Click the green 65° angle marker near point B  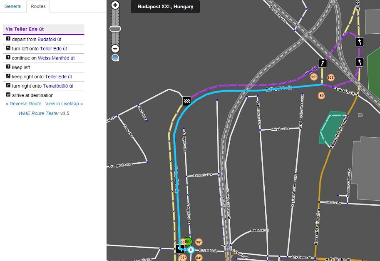[188, 241]
